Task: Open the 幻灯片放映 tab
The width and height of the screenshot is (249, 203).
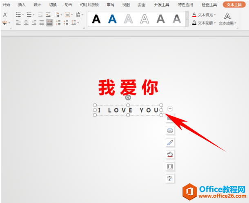Action: (x=89, y=5)
